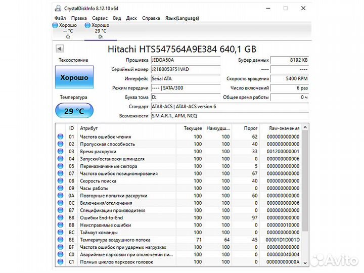This screenshot has width=364, height=273.
Task: Click the previous disk arrow button
Action: pos(60,49)
